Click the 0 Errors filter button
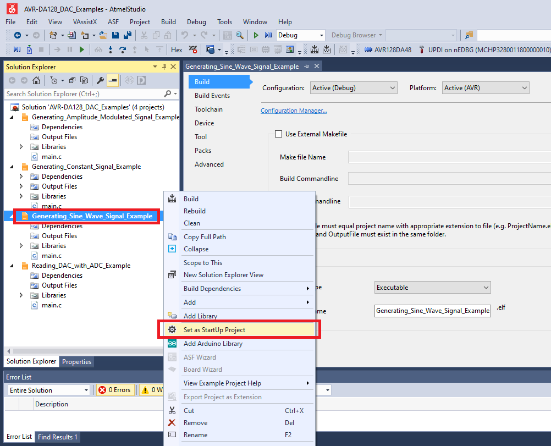 115,390
